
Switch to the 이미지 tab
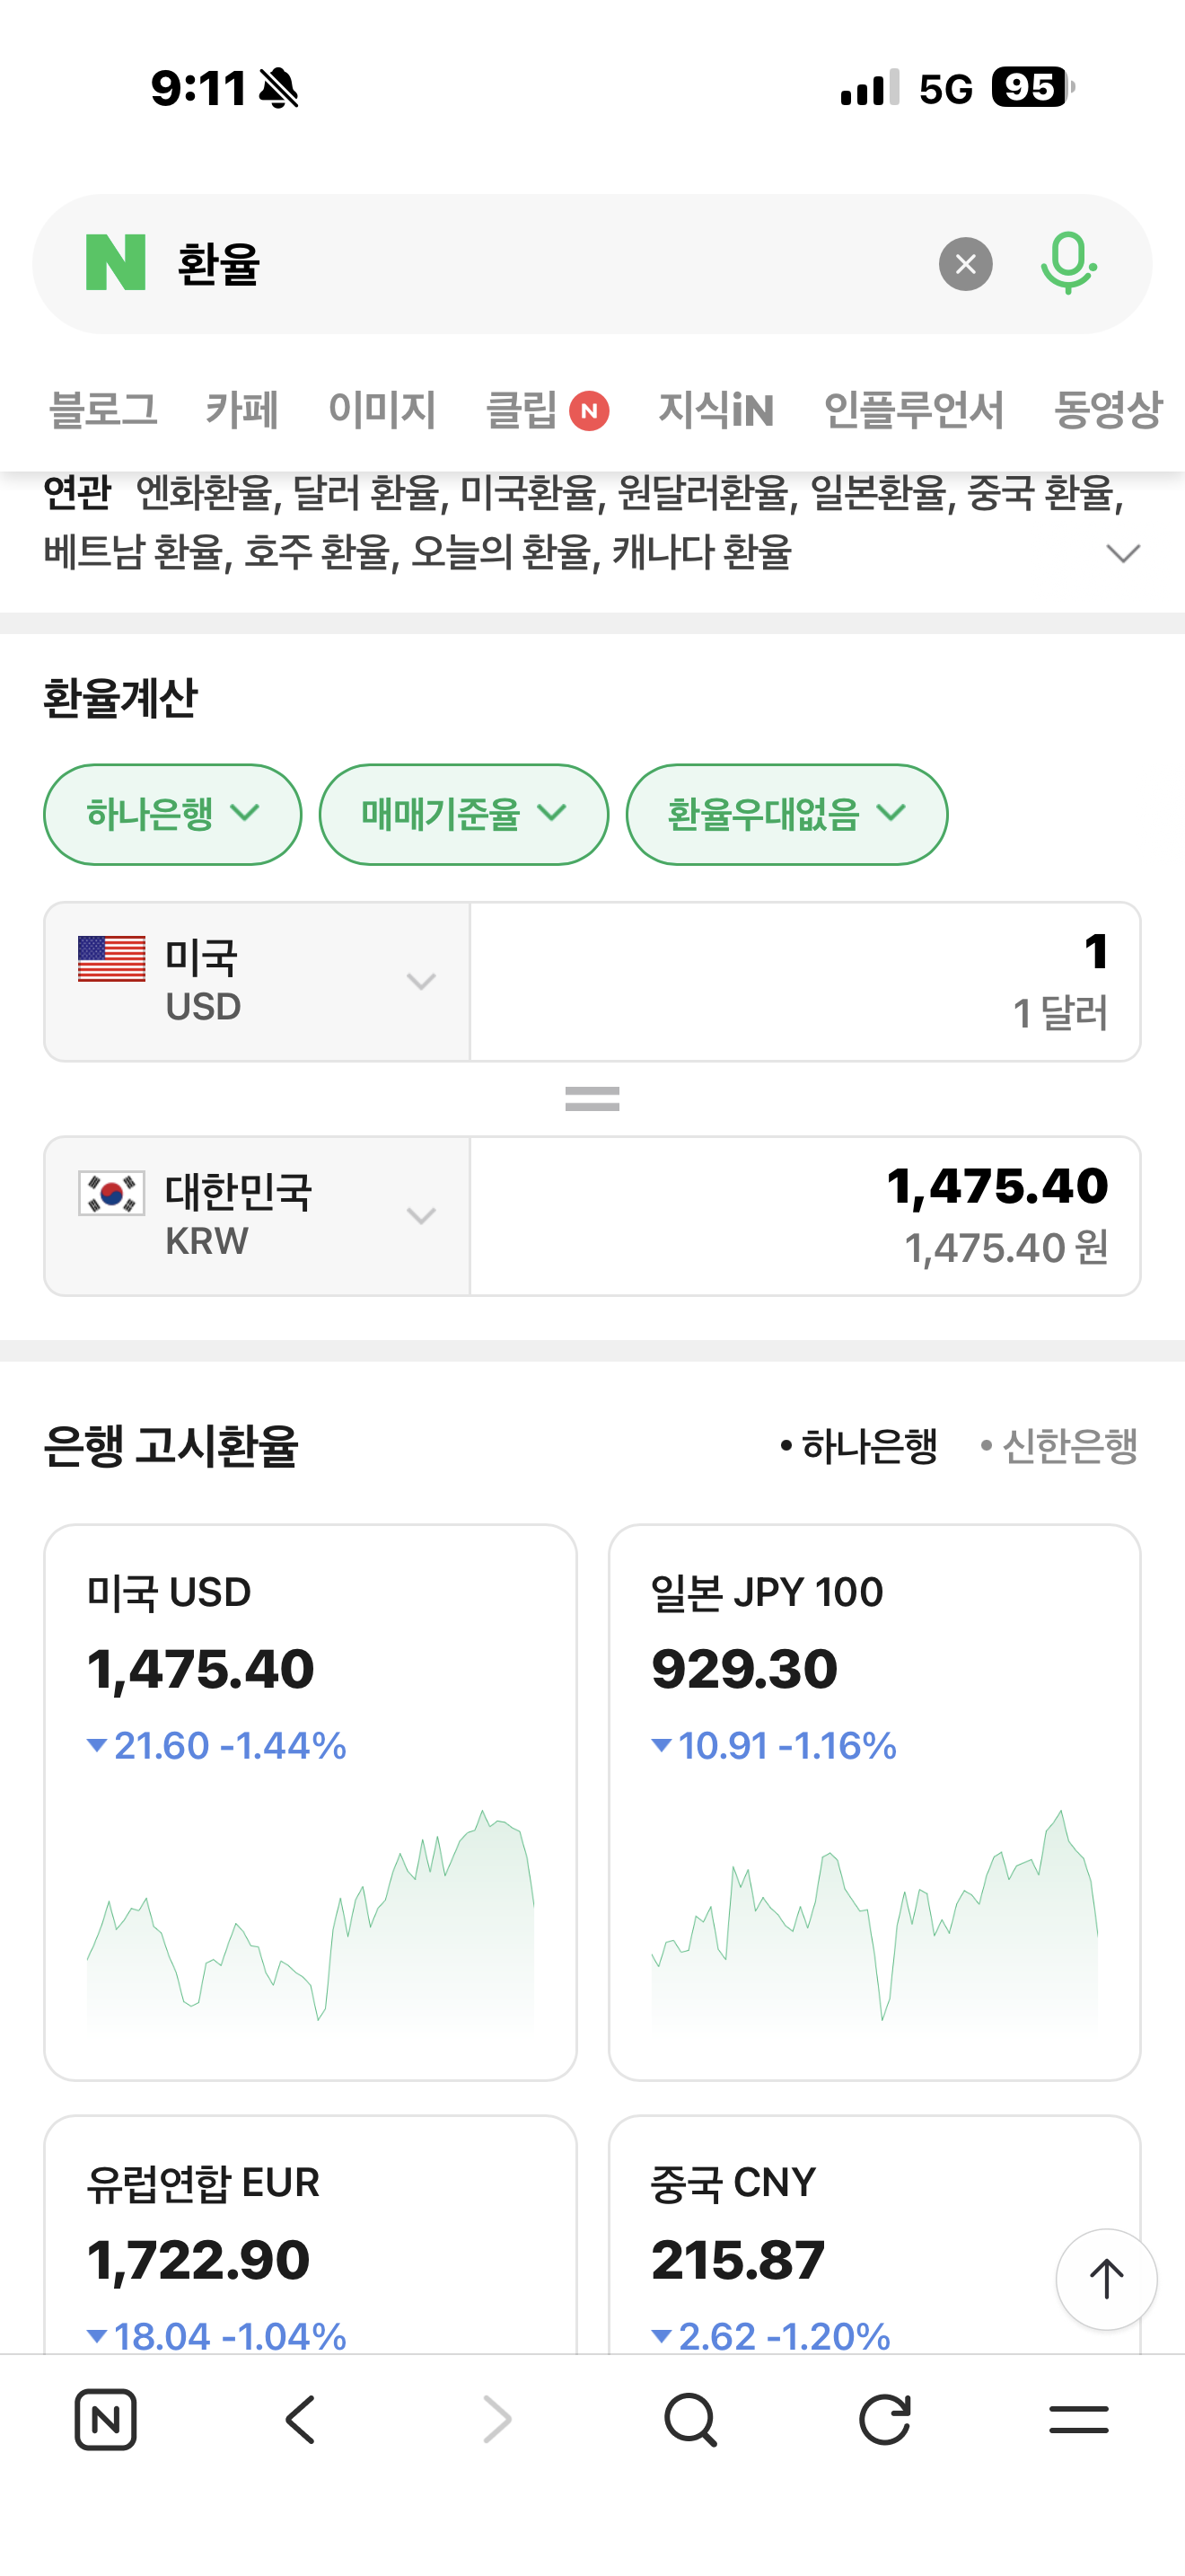[382, 410]
